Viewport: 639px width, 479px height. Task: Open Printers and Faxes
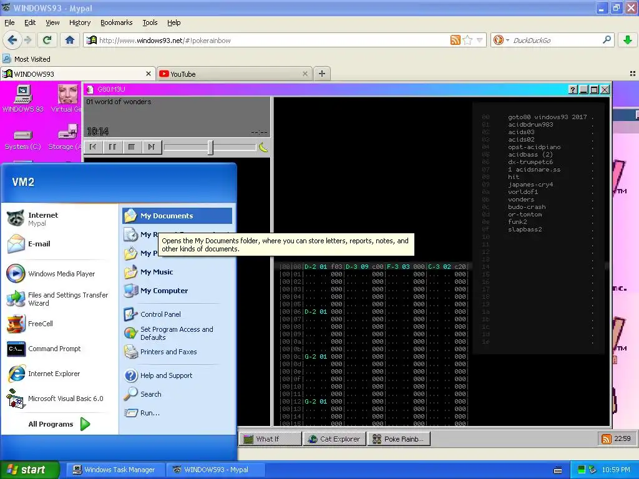click(177, 352)
